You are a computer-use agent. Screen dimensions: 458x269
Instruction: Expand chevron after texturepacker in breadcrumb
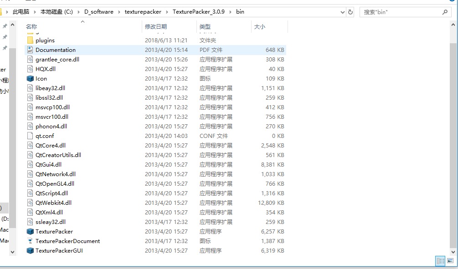pos(167,12)
